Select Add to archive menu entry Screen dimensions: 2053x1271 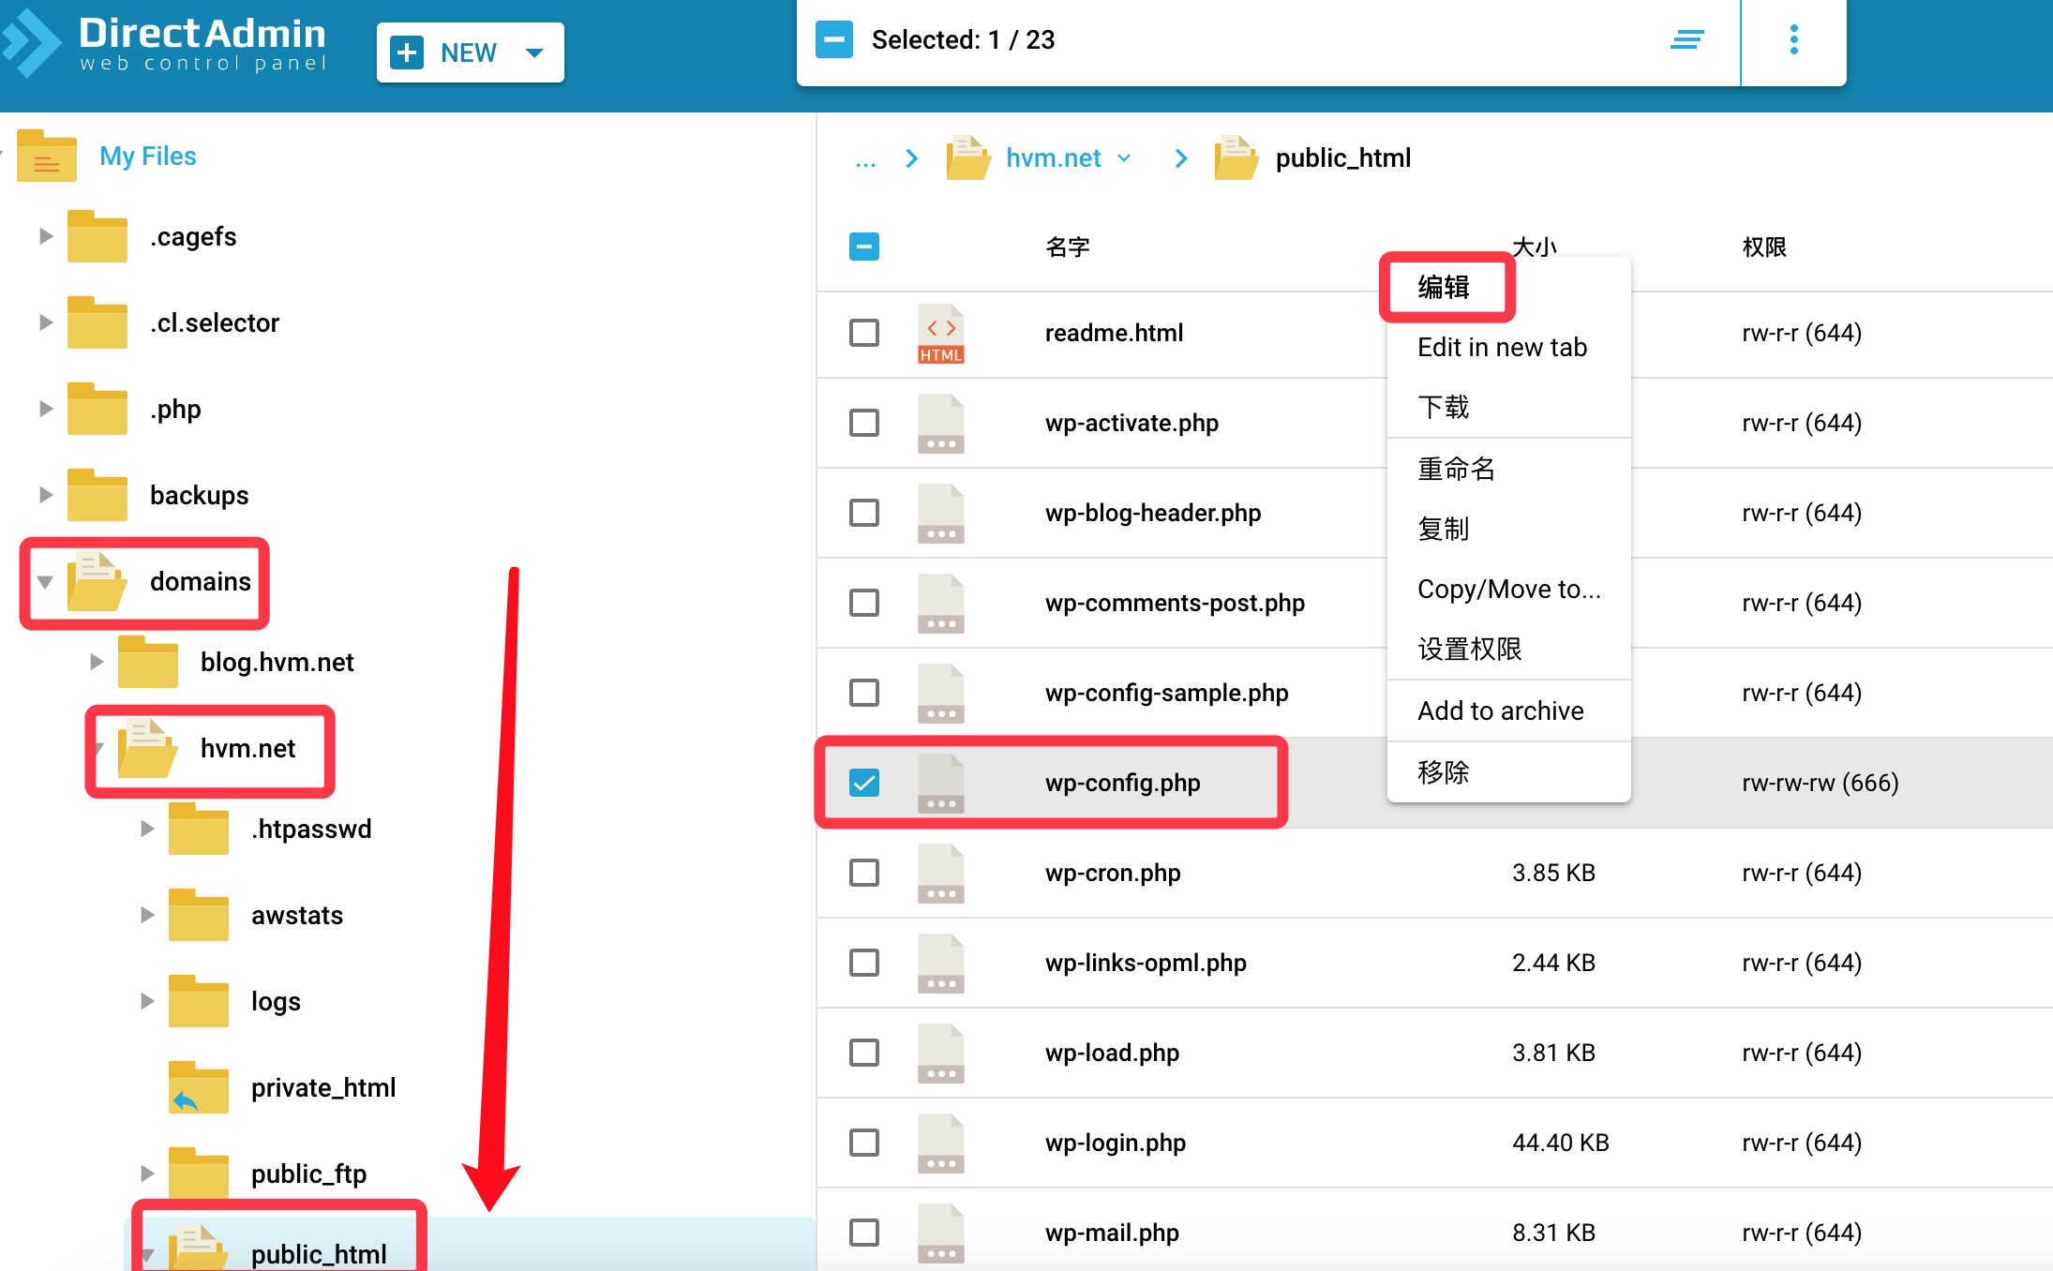point(1500,711)
